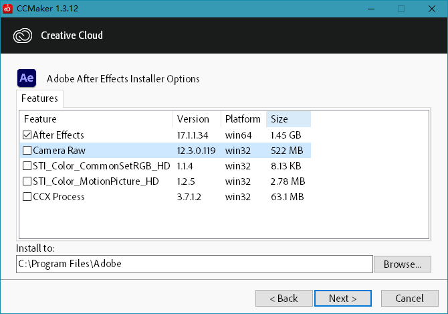Image resolution: width=448 pixels, height=314 pixels.
Task: Minimize the CCMaker window
Action: (371, 9)
